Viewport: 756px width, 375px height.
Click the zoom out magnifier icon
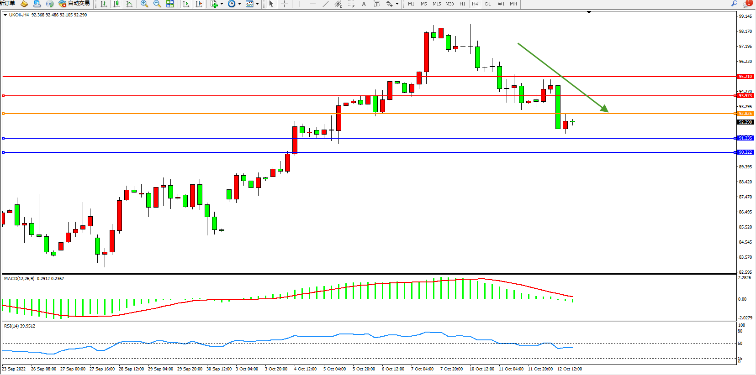(157, 4)
